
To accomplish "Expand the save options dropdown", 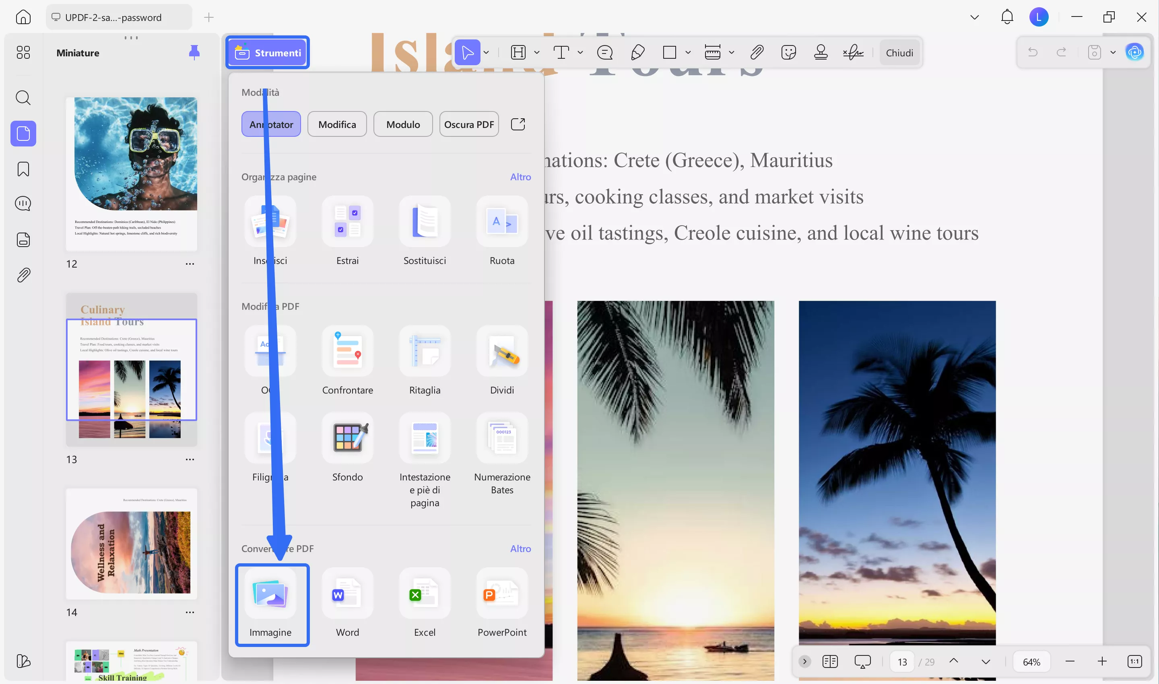I will (x=1114, y=52).
